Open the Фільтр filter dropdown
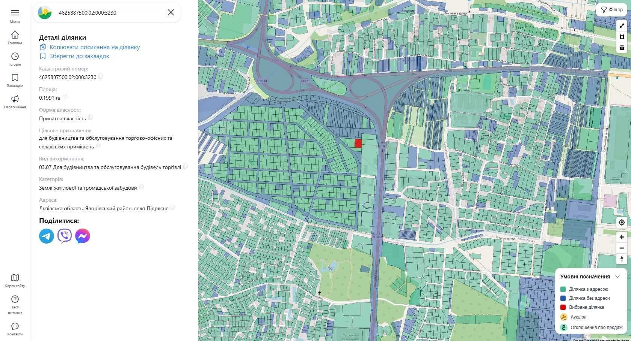This screenshot has width=631, height=341. click(611, 10)
